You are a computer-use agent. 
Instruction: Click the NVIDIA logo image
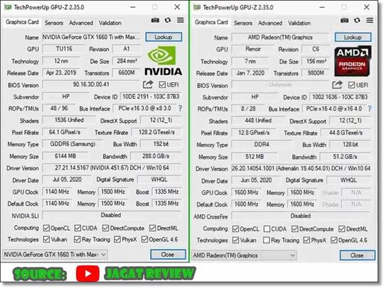coord(163,60)
